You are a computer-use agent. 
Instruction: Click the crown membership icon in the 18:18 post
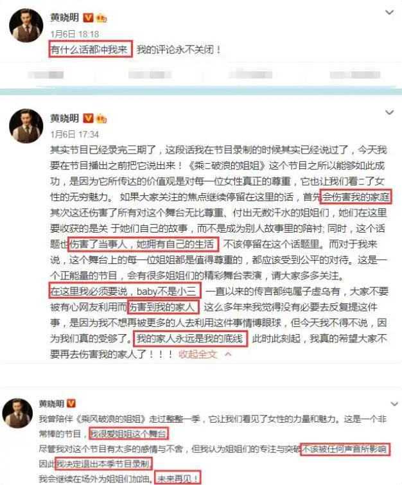coord(101,18)
